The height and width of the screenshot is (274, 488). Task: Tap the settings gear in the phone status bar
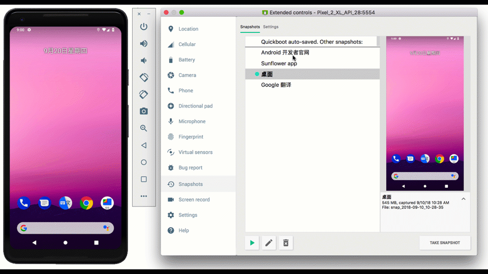point(29,30)
